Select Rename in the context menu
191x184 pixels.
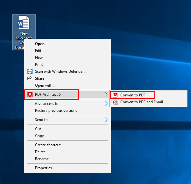[68, 159]
